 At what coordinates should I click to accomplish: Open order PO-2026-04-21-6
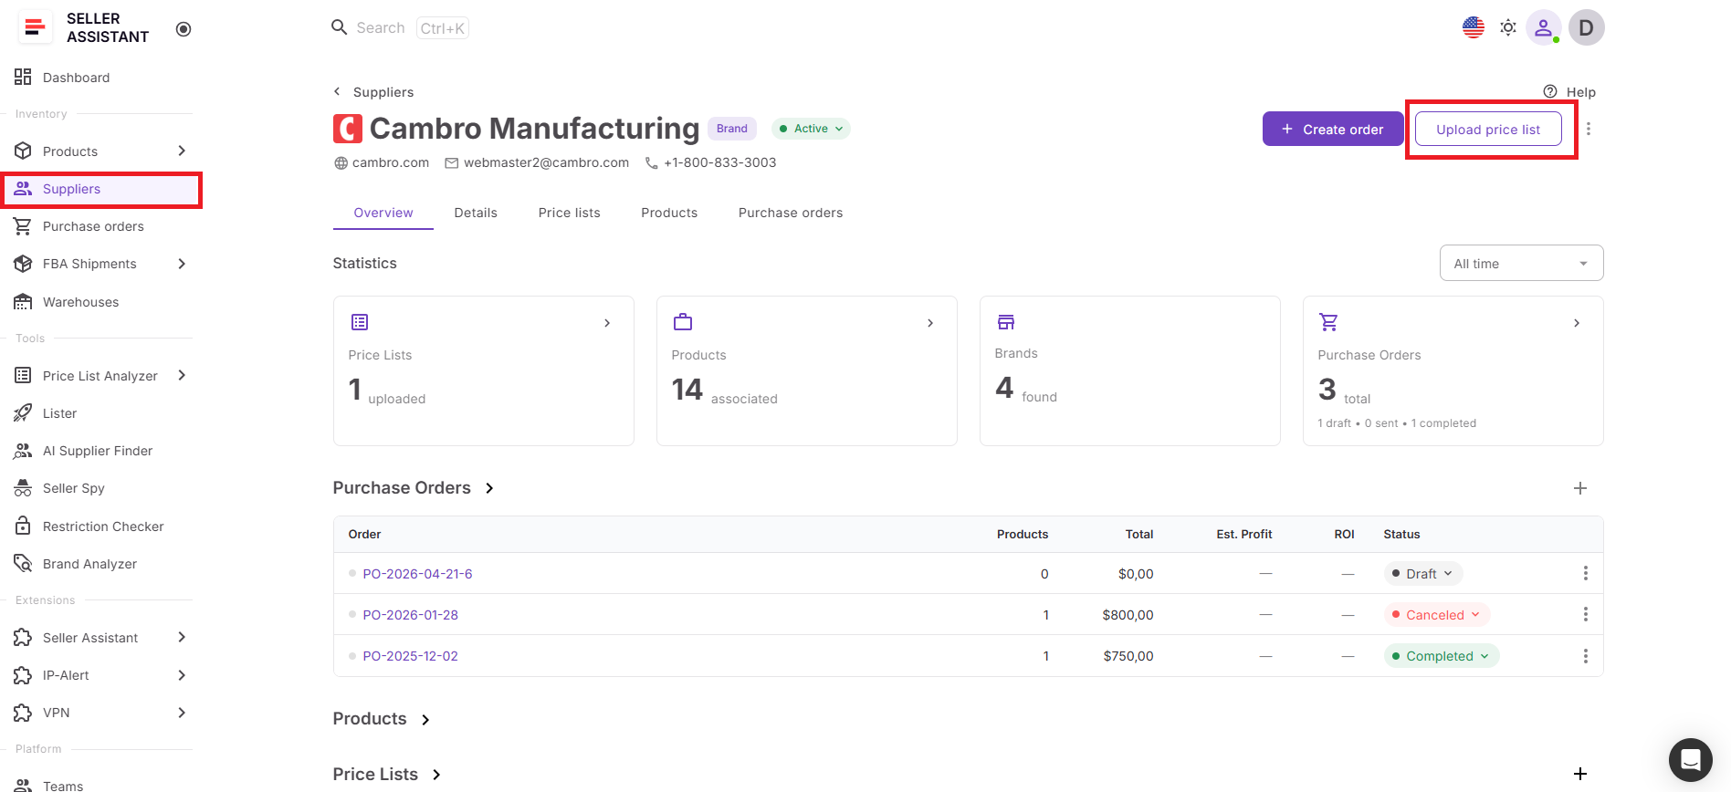(418, 574)
